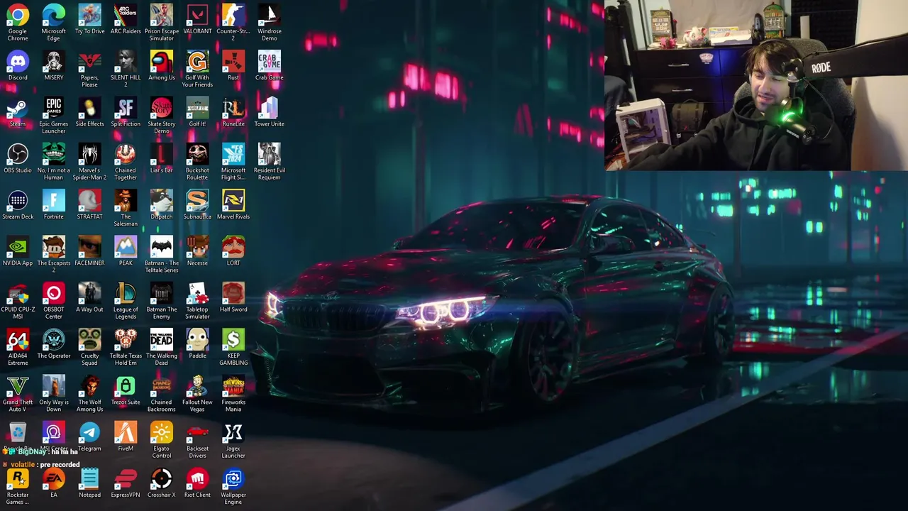Select the Grand Theft Auto V icon
The image size is (908, 511).
point(18,387)
